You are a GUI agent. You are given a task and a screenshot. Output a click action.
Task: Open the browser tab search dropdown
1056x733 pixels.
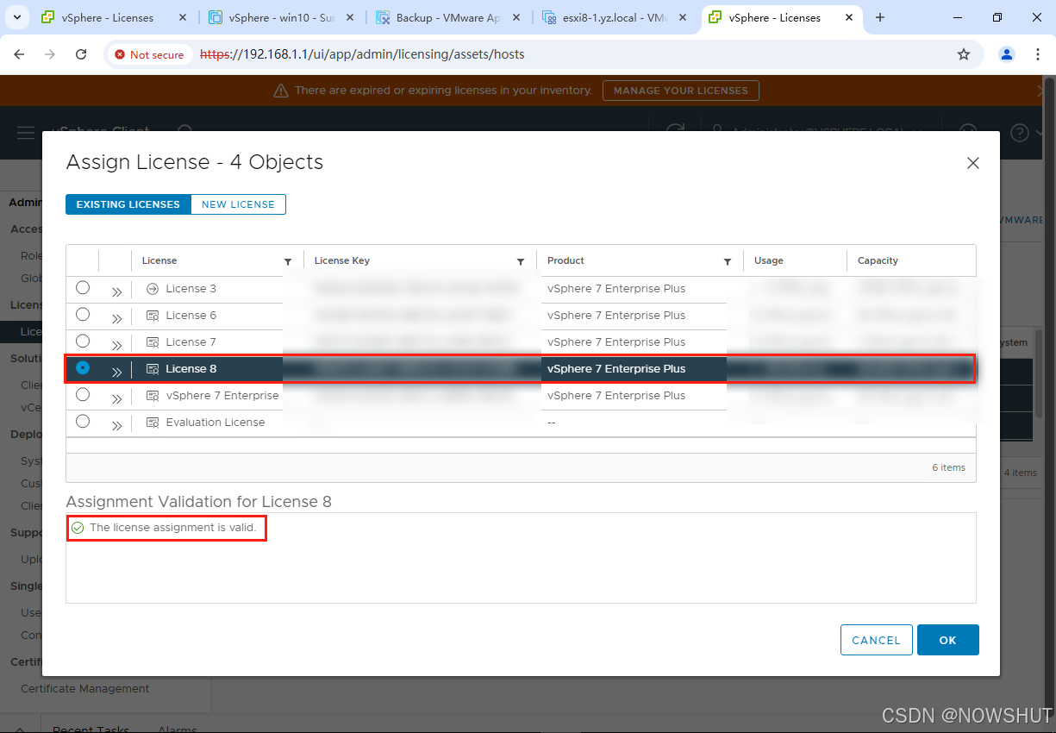pyautogui.click(x=19, y=17)
